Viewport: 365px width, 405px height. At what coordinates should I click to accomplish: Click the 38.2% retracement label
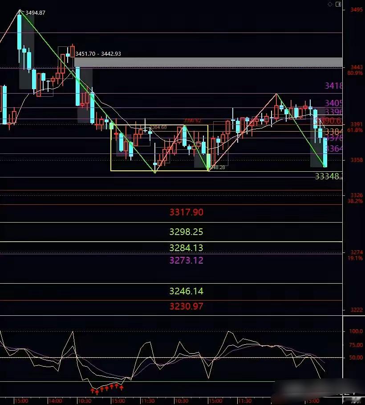355,201
